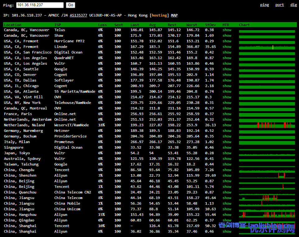Open the MAP link

(x=174, y=15)
